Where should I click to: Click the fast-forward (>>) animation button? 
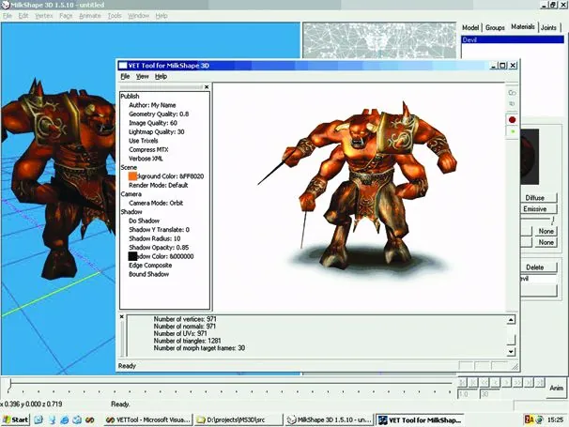[x=518, y=382]
